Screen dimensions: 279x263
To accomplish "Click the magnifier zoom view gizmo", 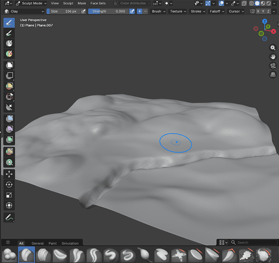I will [273, 48].
